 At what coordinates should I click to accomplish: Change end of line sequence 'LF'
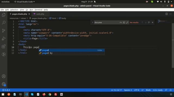click(x=142, y=90)
